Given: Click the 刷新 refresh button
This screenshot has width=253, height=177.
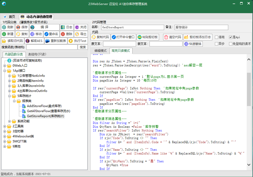Looking at the screenshot, I should coord(8,27).
